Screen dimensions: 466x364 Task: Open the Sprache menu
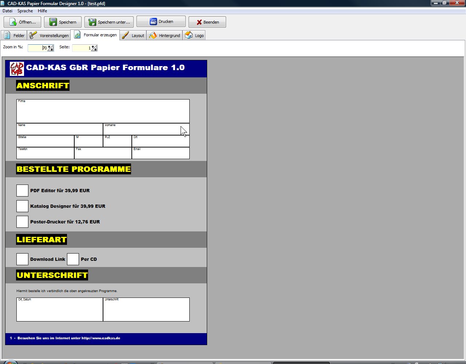point(25,11)
